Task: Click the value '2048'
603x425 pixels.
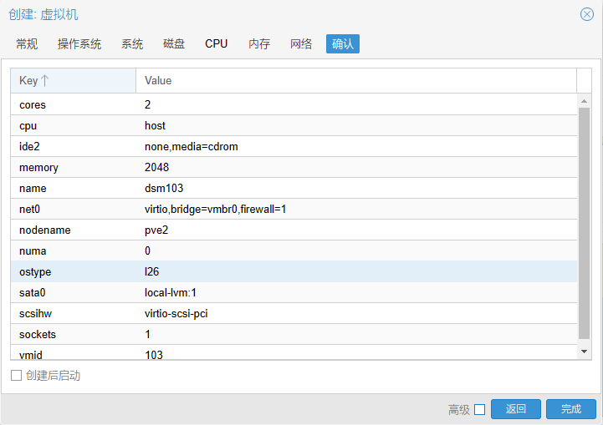Action: pos(156,167)
